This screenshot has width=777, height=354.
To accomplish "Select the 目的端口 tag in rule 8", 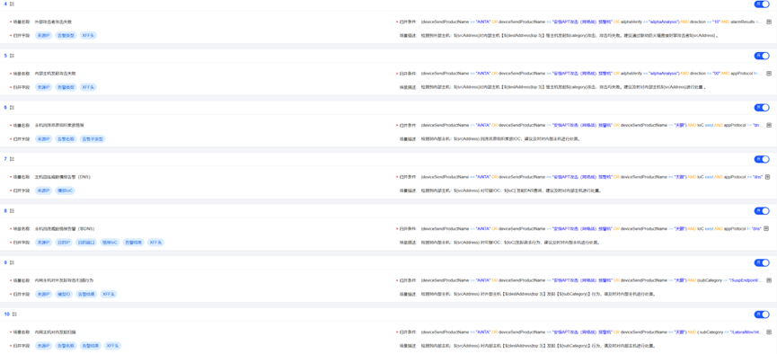I will pyautogui.click(x=84, y=243).
